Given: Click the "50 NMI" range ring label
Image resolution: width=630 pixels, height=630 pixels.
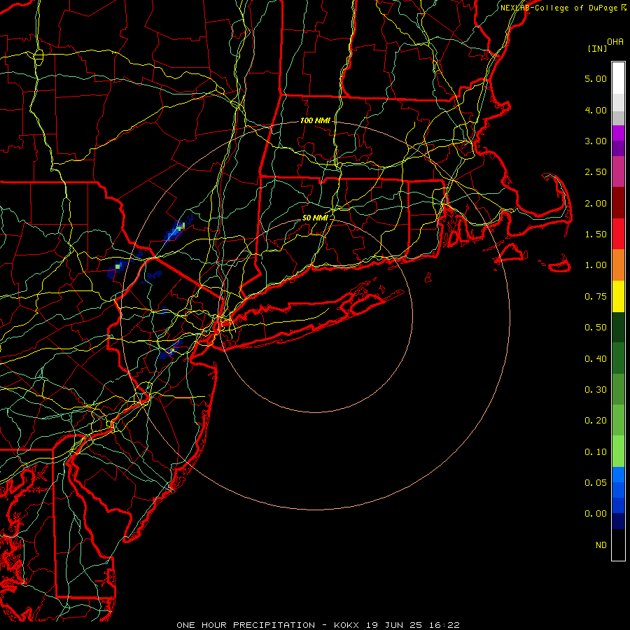Looking at the screenshot, I should (x=315, y=218).
